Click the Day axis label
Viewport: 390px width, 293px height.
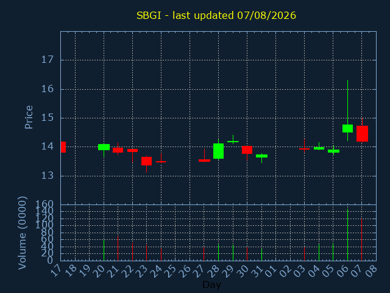tap(211, 284)
